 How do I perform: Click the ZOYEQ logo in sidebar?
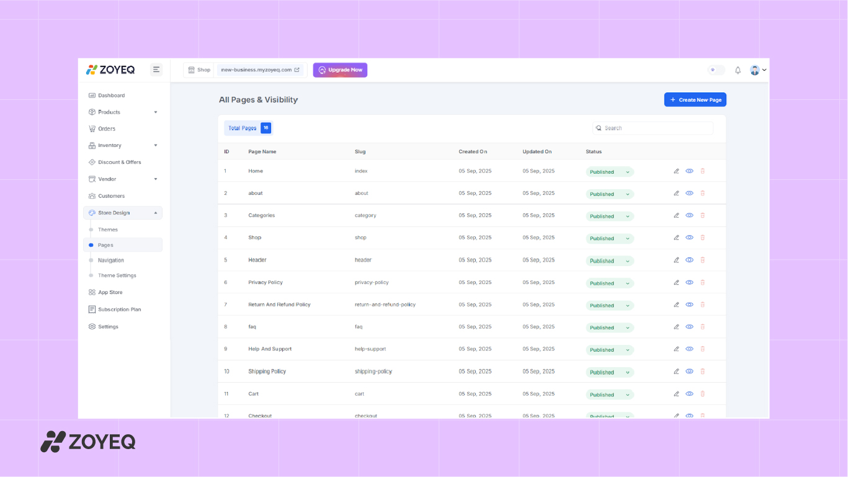point(110,69)
